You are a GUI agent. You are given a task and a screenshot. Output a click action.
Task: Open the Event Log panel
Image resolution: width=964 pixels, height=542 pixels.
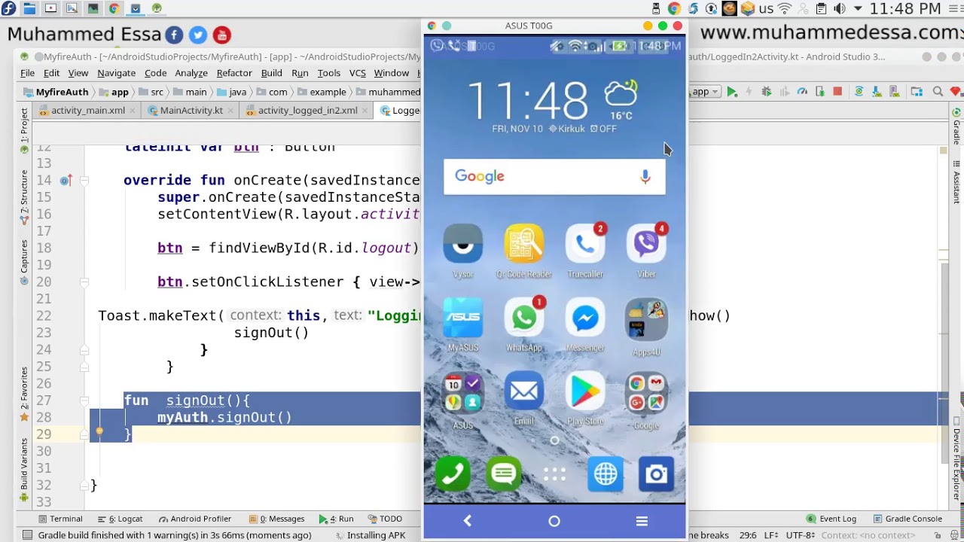831,519
